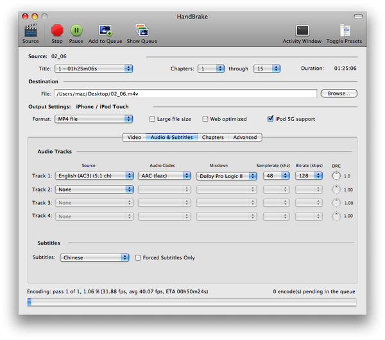Adjust Track 4 DRC knob
Screen dimensions: 385x340
click(336, 216)
